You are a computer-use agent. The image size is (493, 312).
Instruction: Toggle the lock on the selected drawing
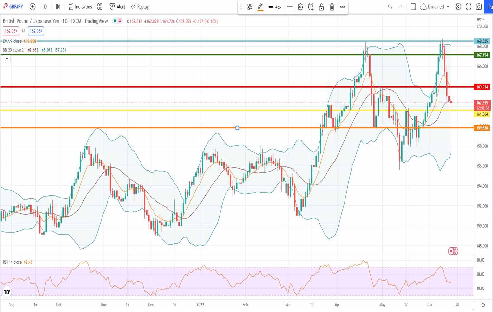[321, 7]
